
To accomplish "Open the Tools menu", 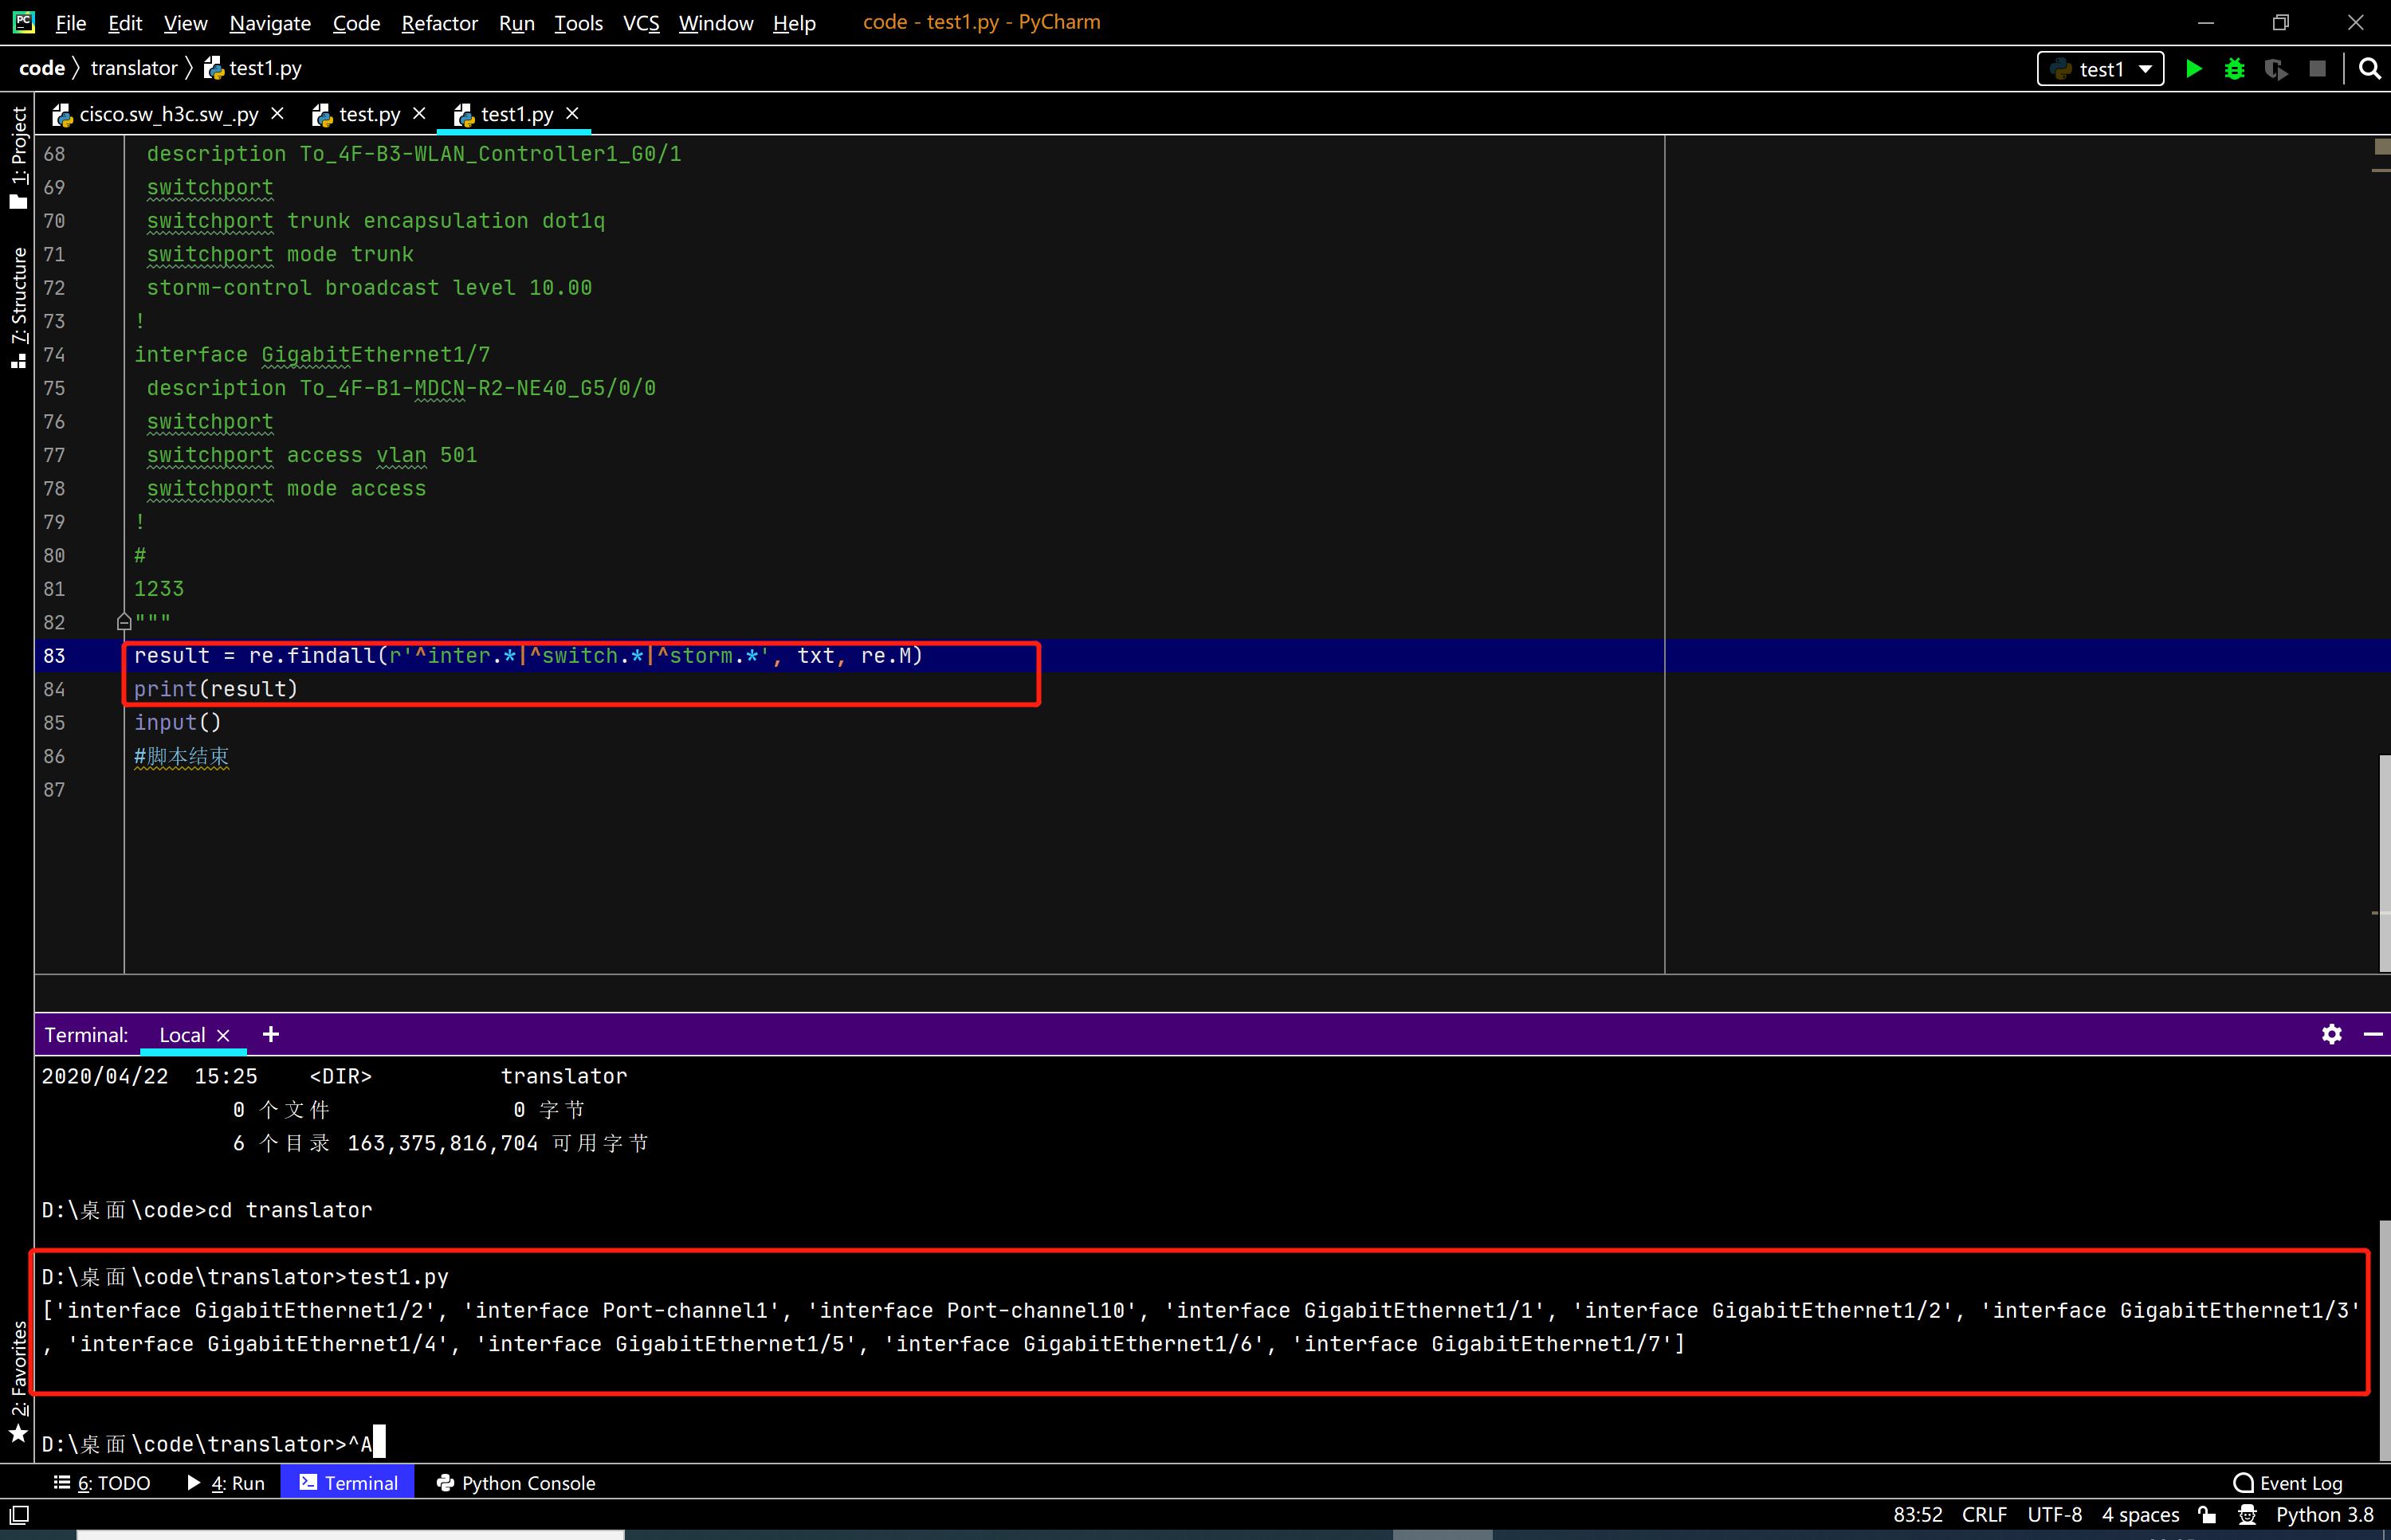I will click(579, 22).
